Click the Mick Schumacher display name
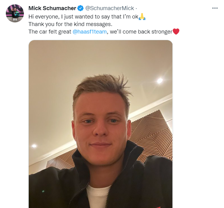The height and width of the screenshot is (208, 224). click(52, 8)
